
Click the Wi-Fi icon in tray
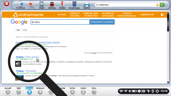tap(126, 91)
